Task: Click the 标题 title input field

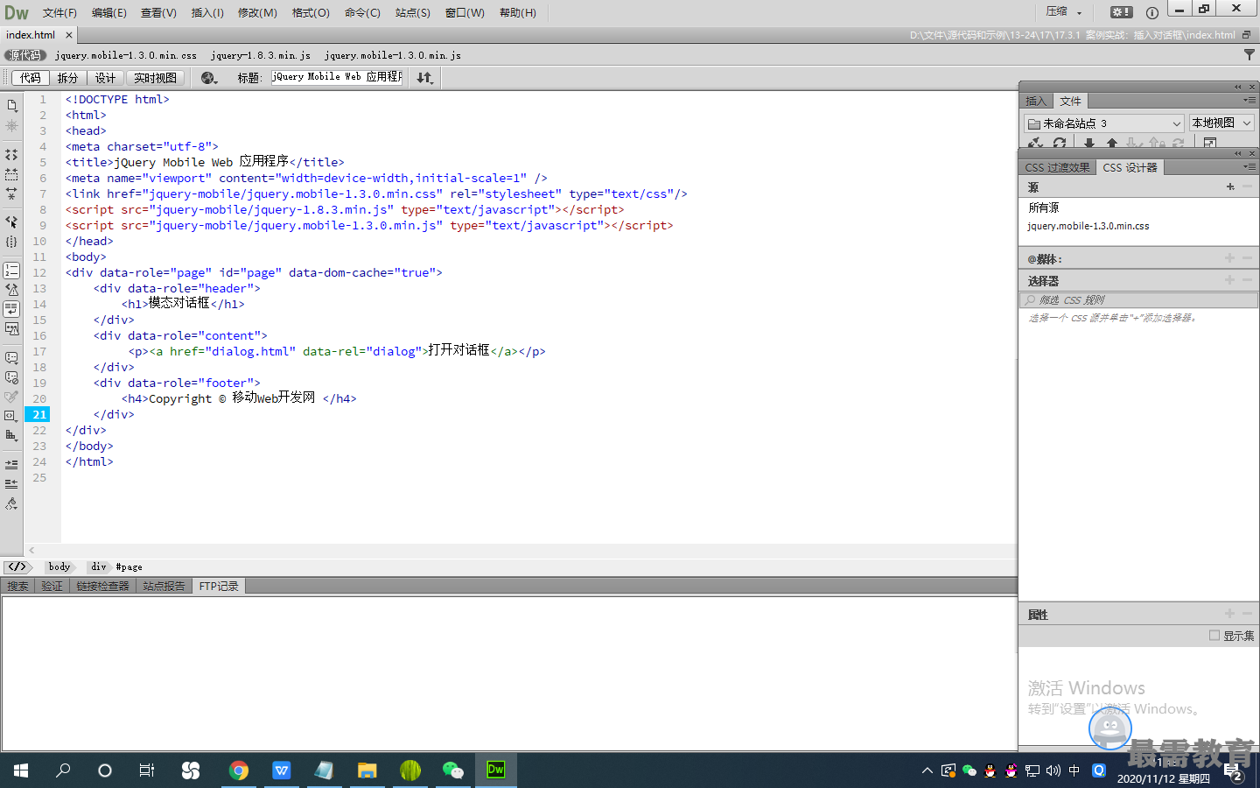Action: coord(337,77)
